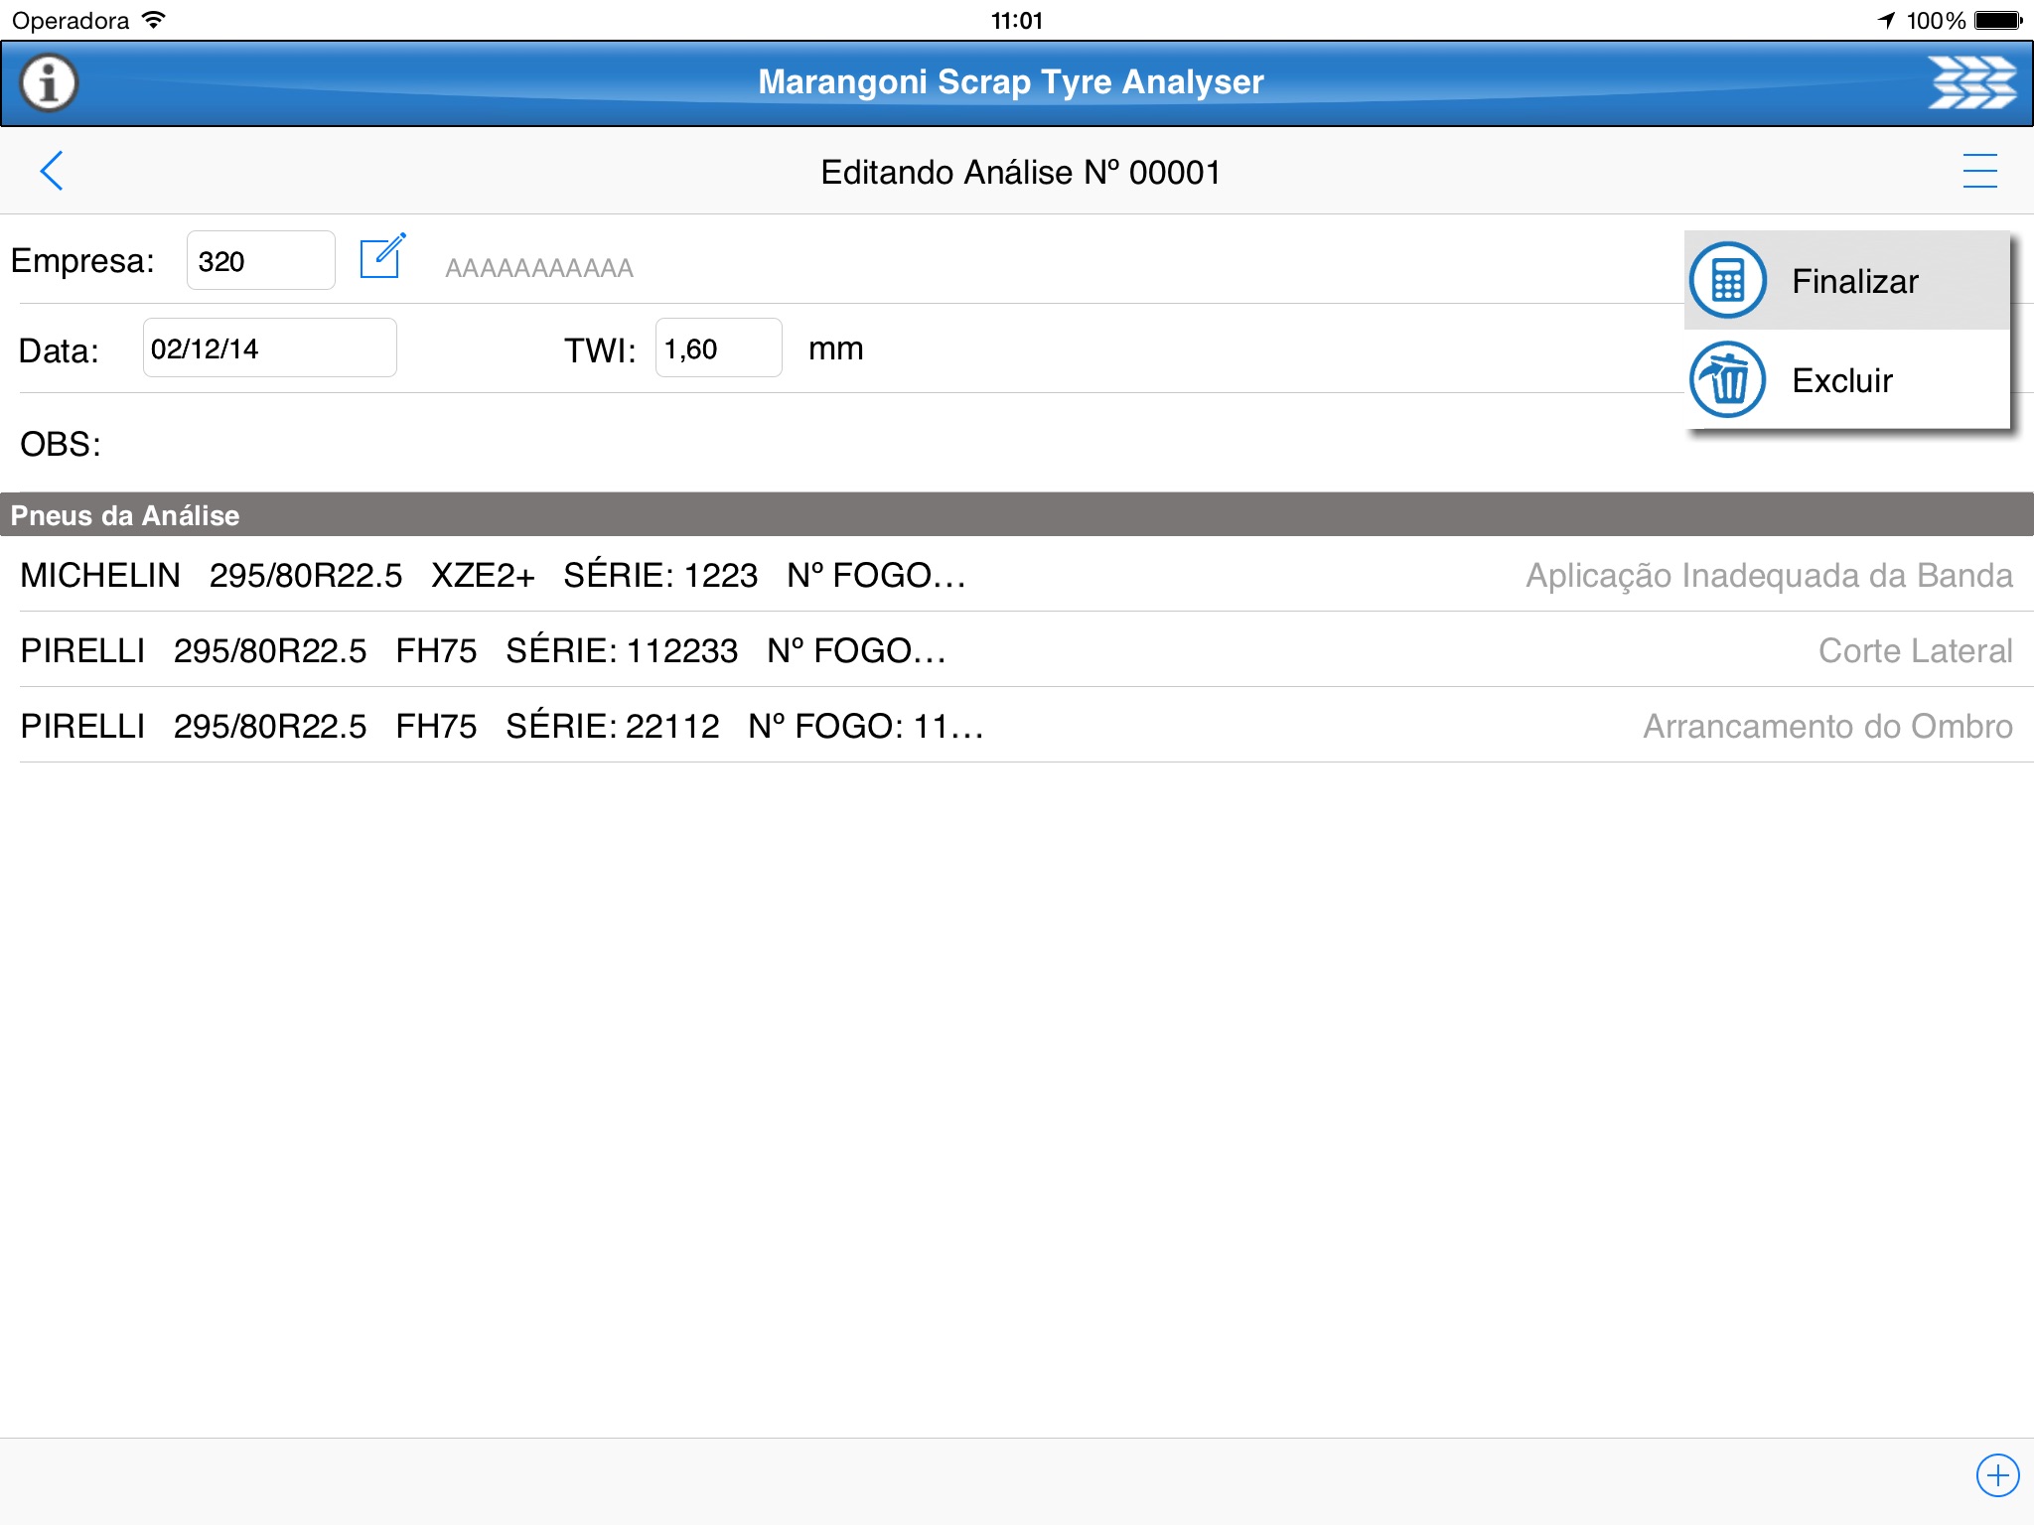Click the Pneus da Análise section header
The image size is (2034, 1525).
coord(1017,514)
